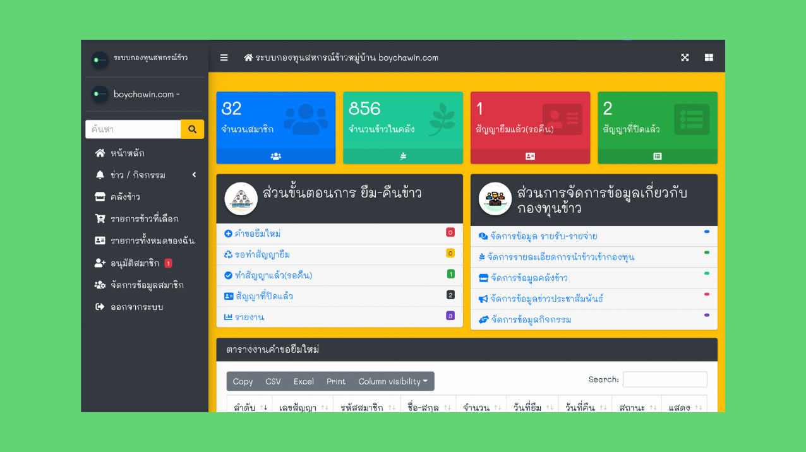Screen dimensions: 806x452
Task: Click the grid layout icon in the top right
Action: 709,57
